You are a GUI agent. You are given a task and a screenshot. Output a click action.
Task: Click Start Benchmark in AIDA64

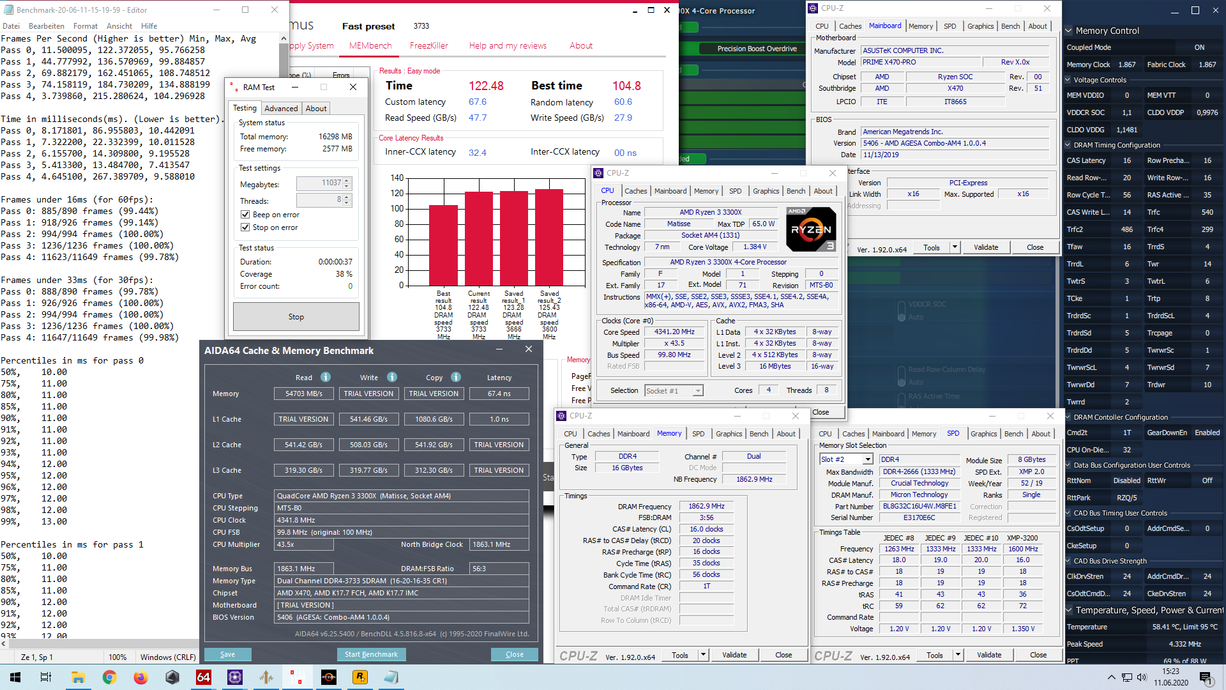(x=371, y=654)
